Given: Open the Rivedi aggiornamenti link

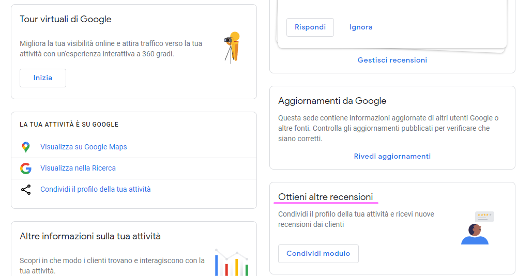Looking at the screenshot, I should (392, 157).
